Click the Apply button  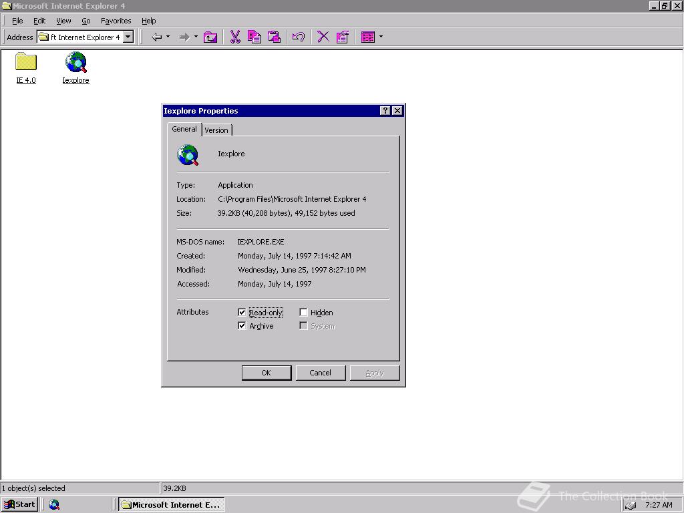coord(375,373)
